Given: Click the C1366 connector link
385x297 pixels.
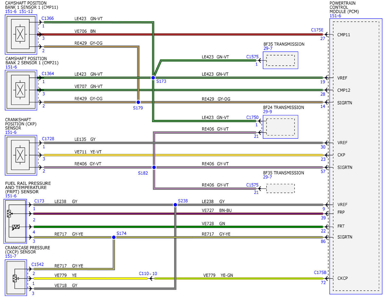Looking at the screenshot, I should (47, 18).
